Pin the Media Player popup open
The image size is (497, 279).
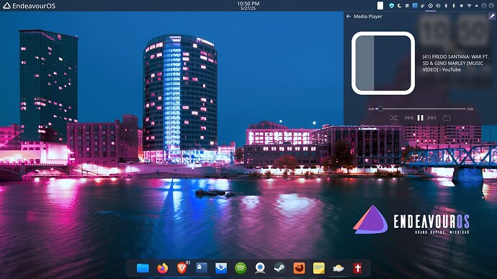point(492,17)
